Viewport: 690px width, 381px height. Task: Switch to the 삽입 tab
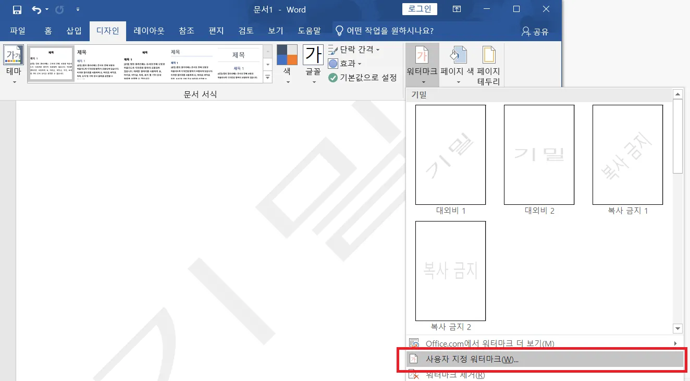pos(74,31)
